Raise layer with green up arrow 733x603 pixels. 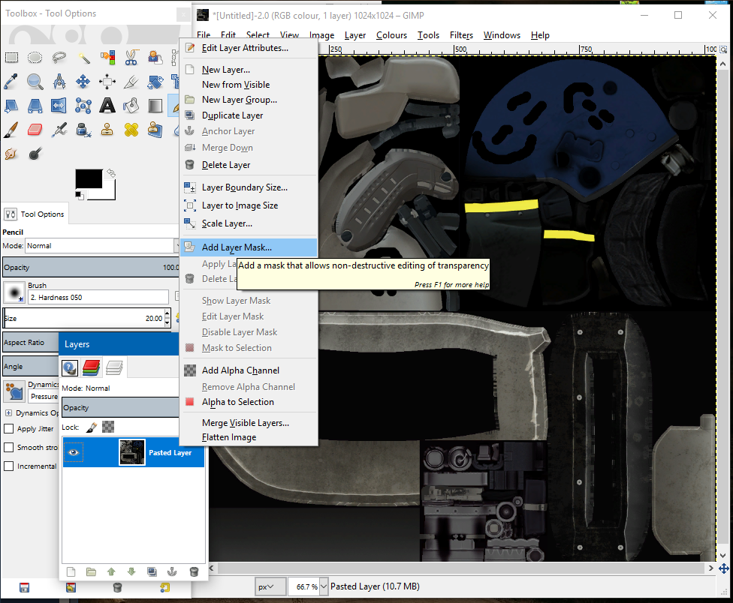[111, 571]
